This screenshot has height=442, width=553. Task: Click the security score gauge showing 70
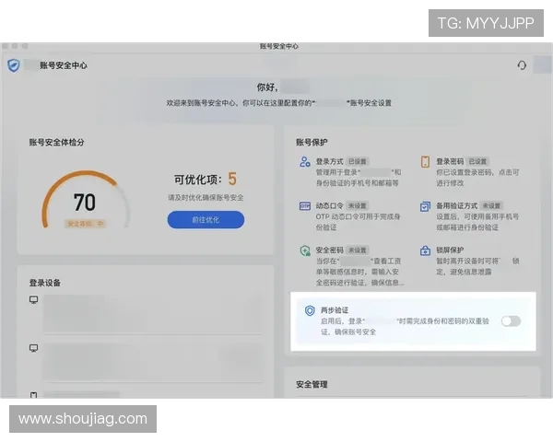[x=85, y=200]
